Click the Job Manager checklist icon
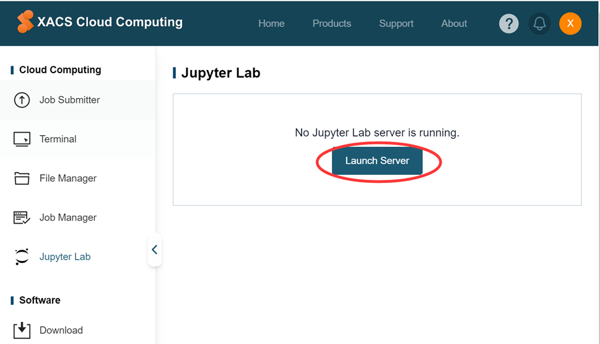The image size is (600, 344). 22,217
